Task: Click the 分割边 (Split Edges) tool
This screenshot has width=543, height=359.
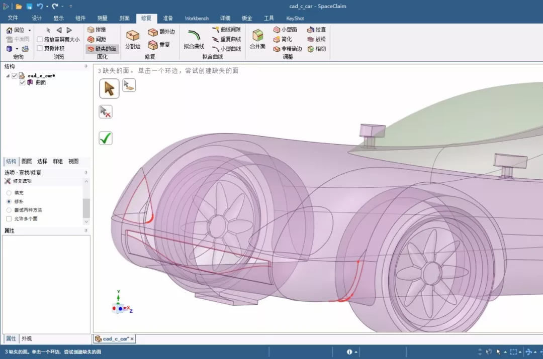Action: pos(133,39)
